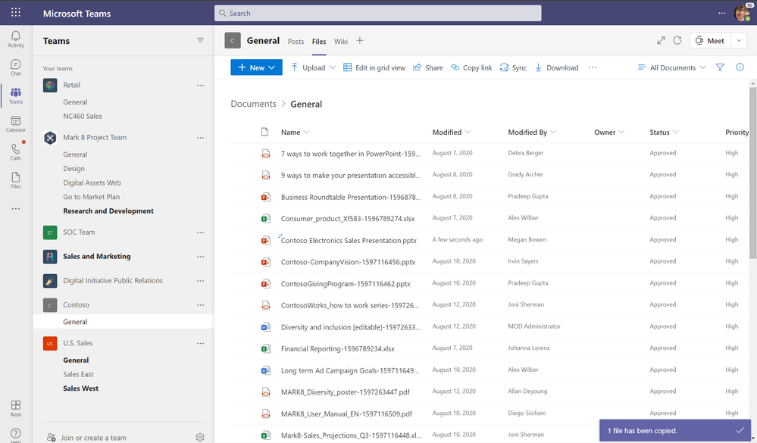Screen dimensions: 757x443
Task: Open more options for SOC Team
Action: [x=200, y=232]
